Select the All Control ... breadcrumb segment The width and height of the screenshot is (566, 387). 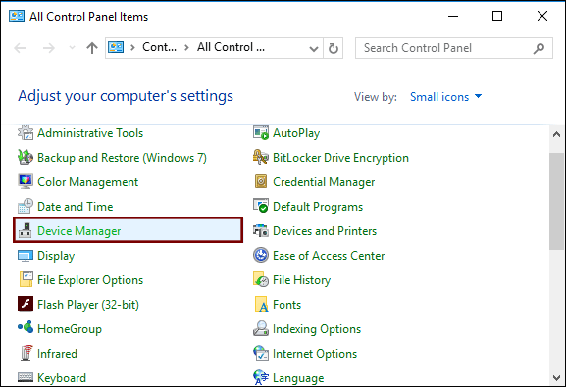click(231, 47)
